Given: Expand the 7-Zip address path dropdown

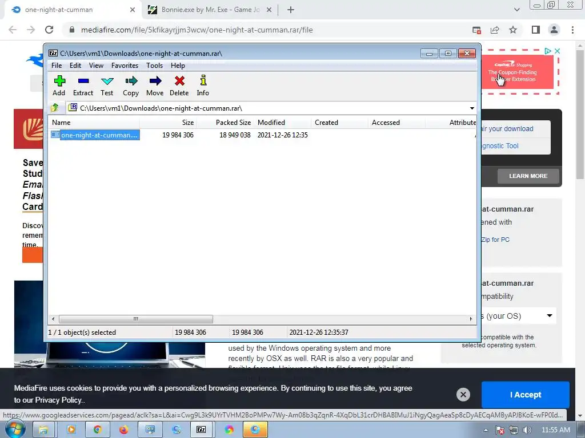Looking at the screenshot, I should 472,108.
